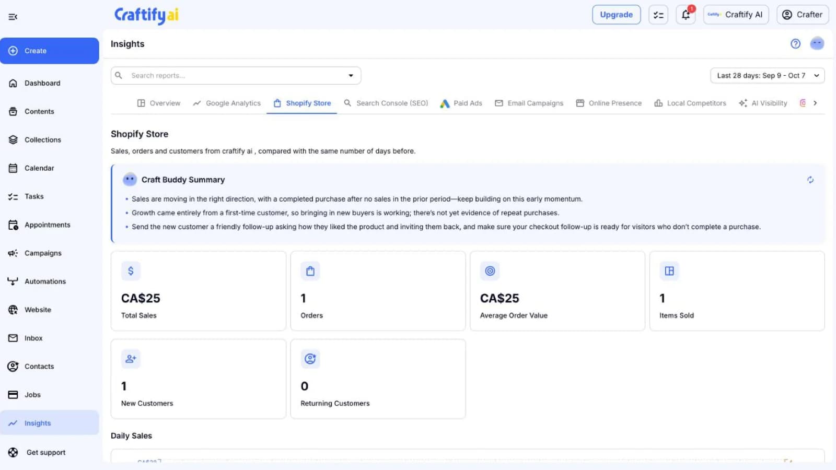The height and width of the screenshot is (470, 836).
Task: Switch to the Overview tab
Action: click(x=159, y=103)
